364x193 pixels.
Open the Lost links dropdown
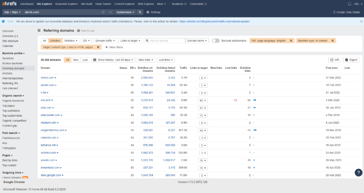click(166, 60)
